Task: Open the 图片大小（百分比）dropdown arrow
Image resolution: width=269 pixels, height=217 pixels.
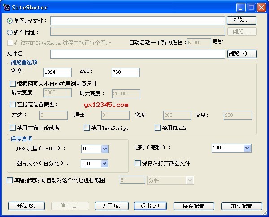Action: coord(104,164)
